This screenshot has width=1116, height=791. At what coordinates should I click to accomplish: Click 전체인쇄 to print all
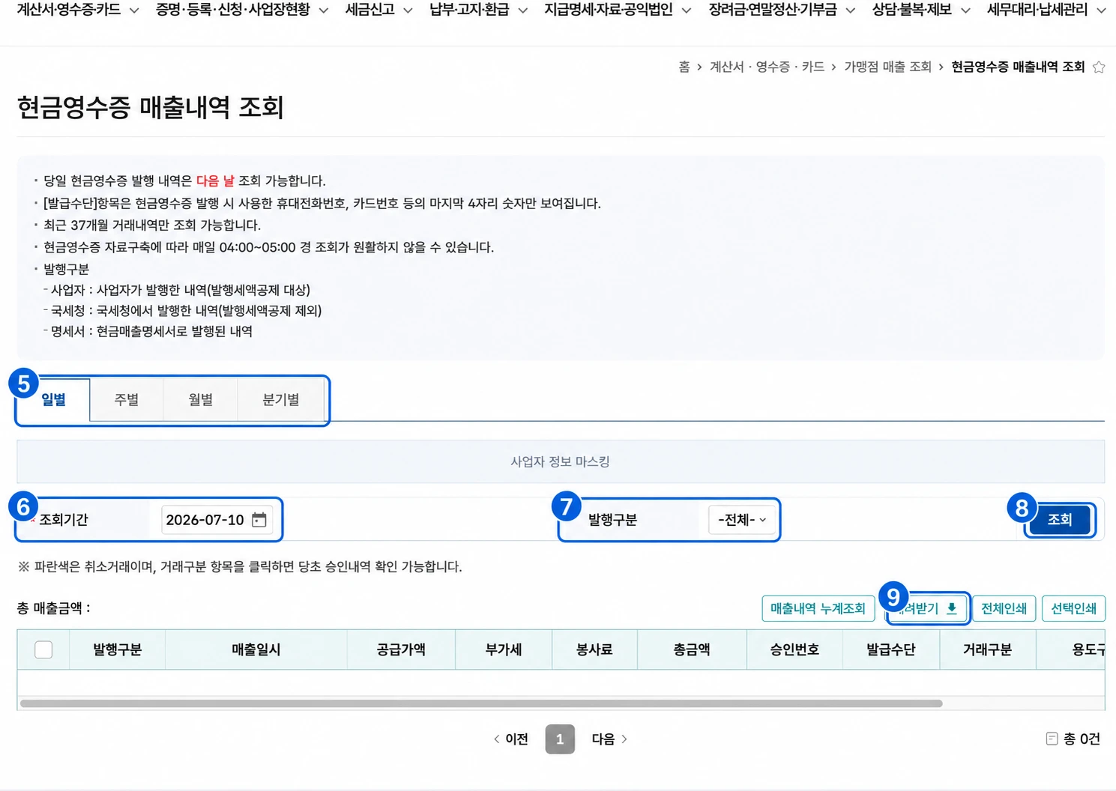click(x=1004, y=608)
